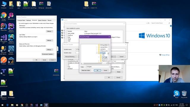Open the System window address bar dropdown
The width and height of the screenshot is (190, 107).
[x=147, y=23]
